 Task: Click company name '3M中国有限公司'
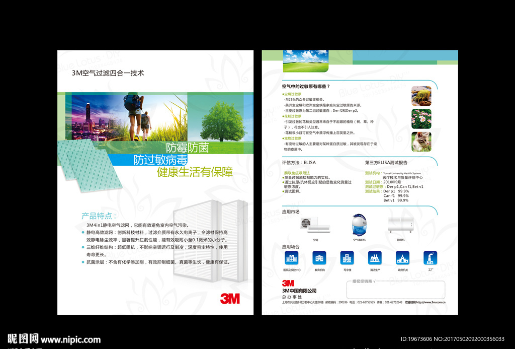pyautogui.click(x=299, y=291)
